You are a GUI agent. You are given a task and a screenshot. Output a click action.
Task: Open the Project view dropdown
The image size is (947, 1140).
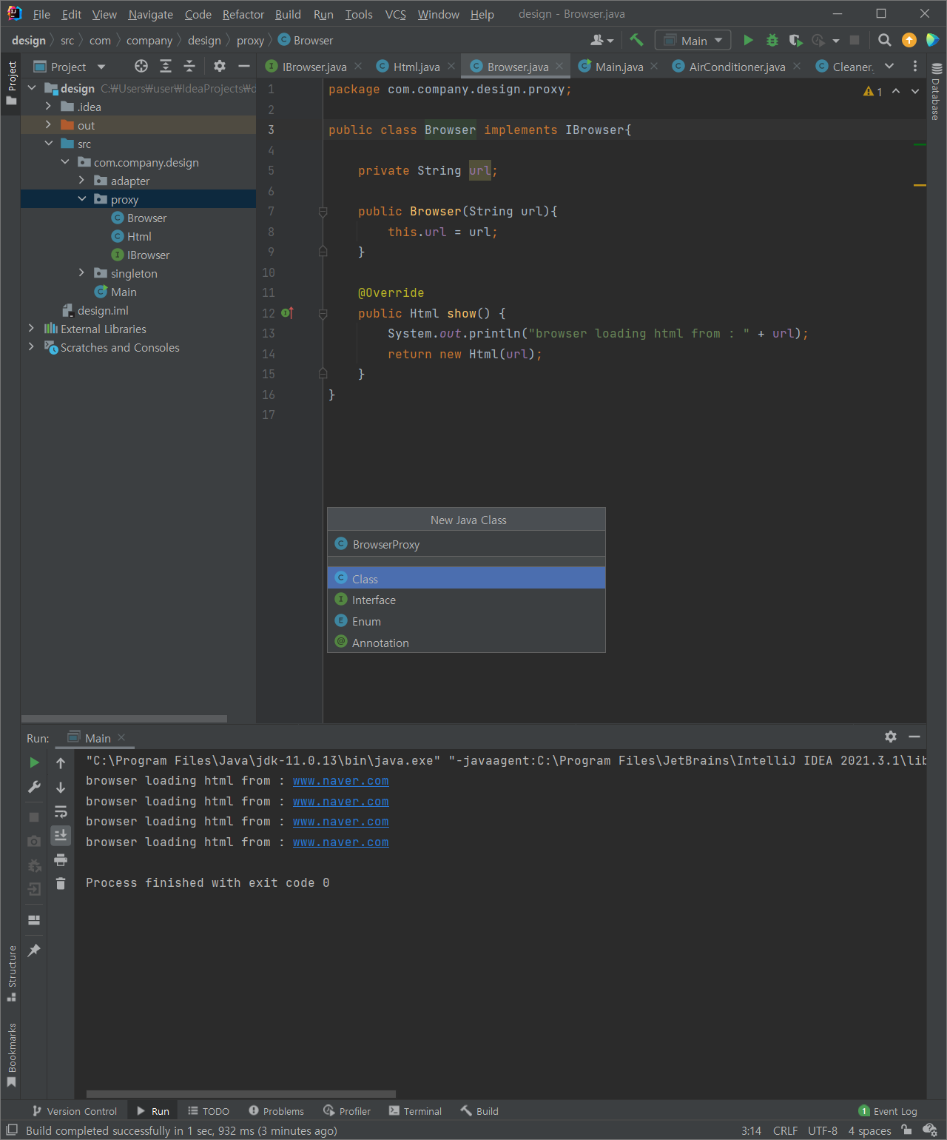pos(70,67)
